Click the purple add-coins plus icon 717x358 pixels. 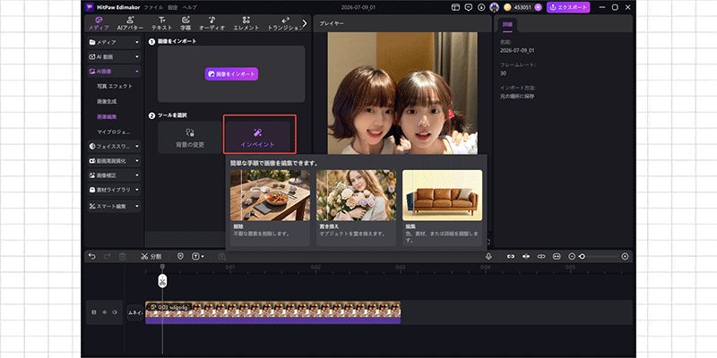(x=538, y=7)
